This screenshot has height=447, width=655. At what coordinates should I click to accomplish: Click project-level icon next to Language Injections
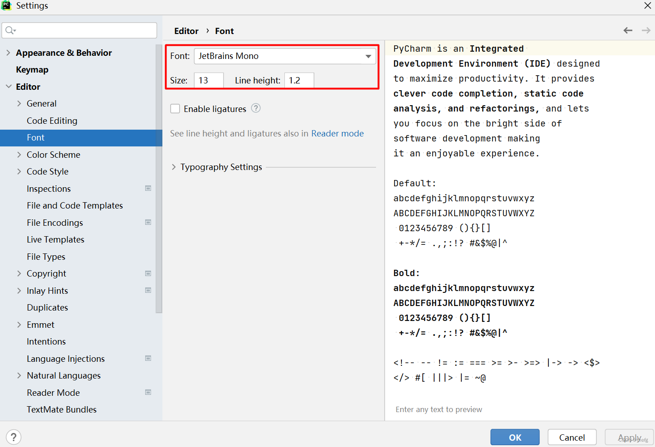point(148,358)
